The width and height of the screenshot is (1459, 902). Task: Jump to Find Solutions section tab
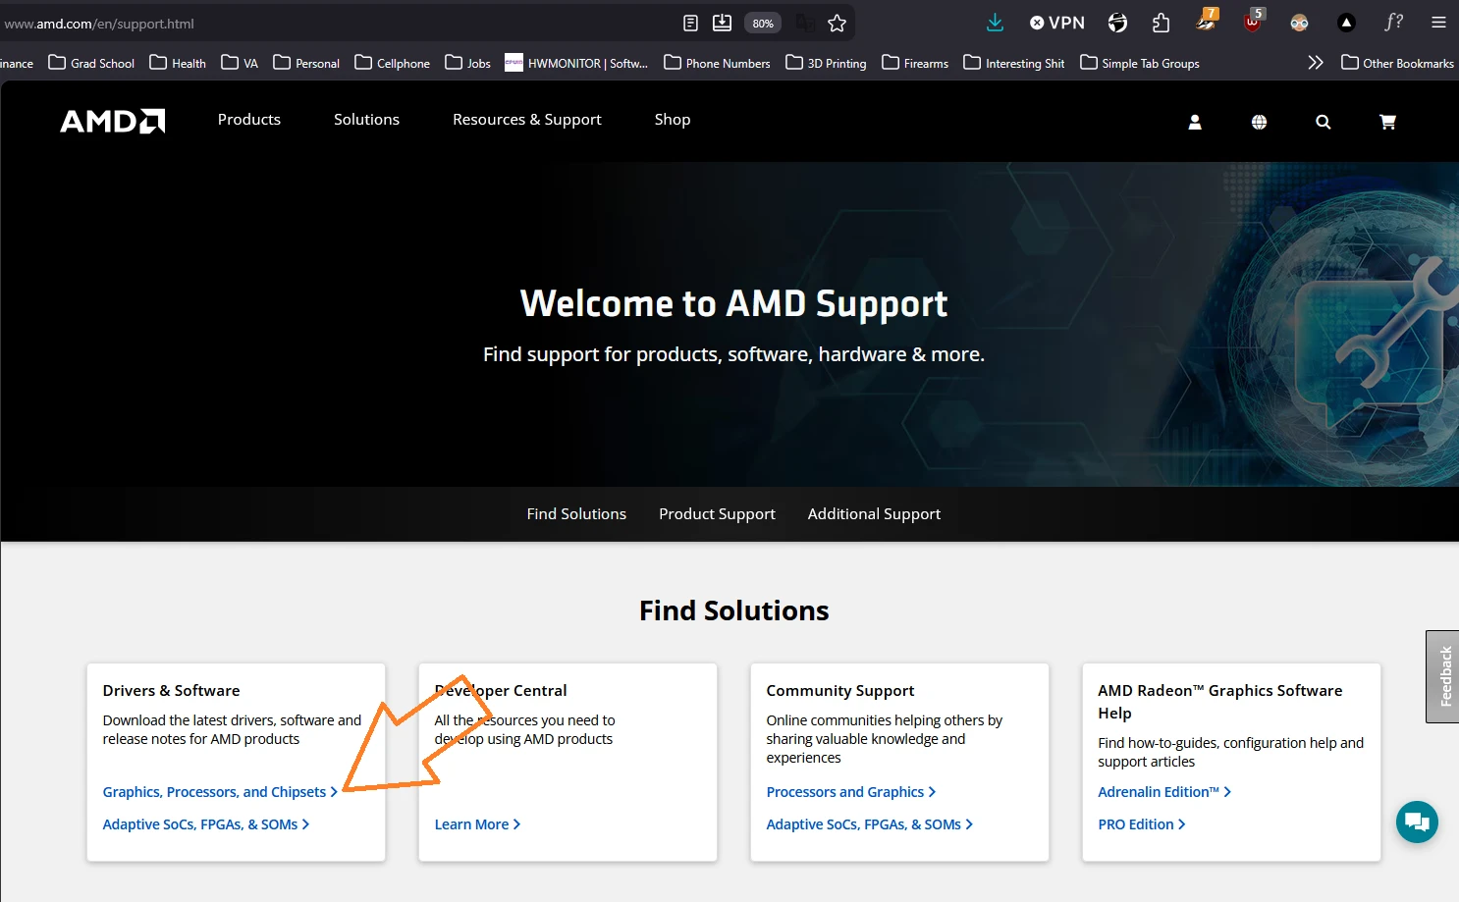click(x=576, y=514)
